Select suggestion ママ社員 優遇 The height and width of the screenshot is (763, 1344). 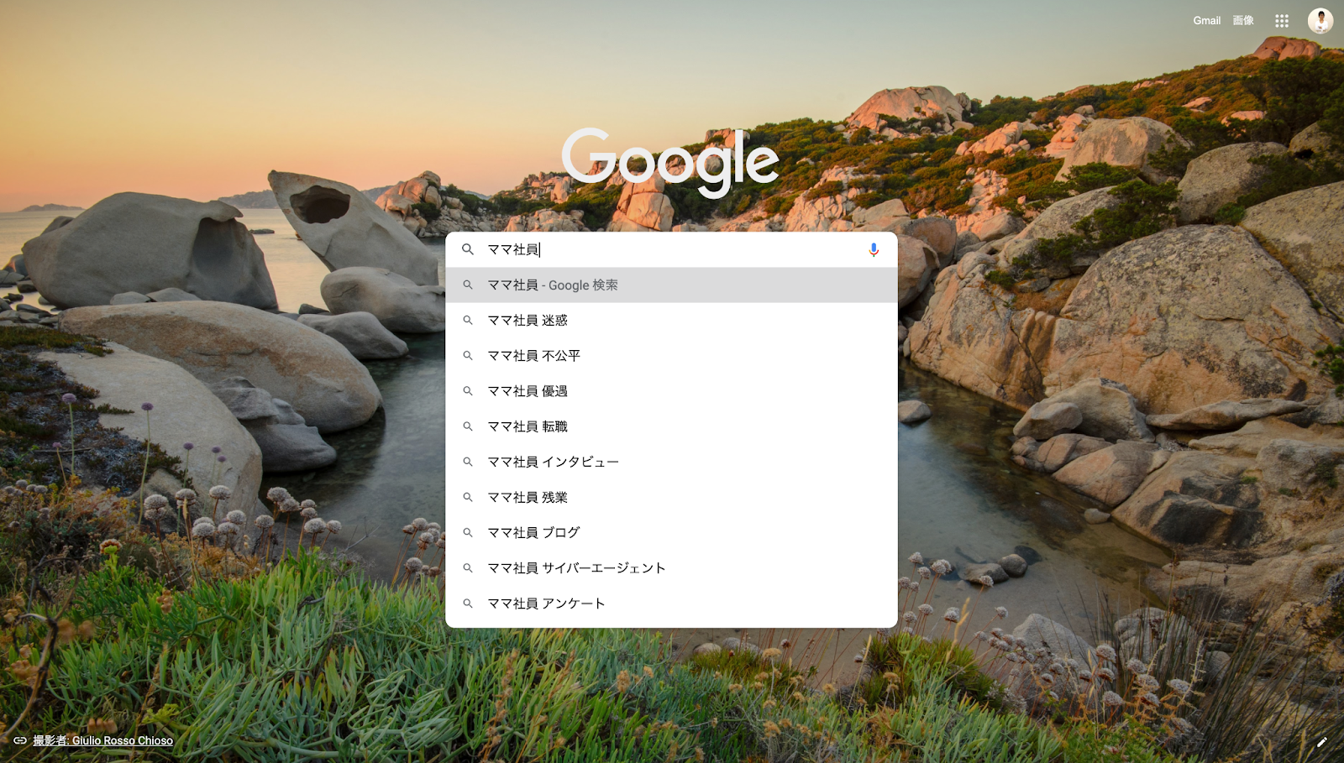(671, 391)
